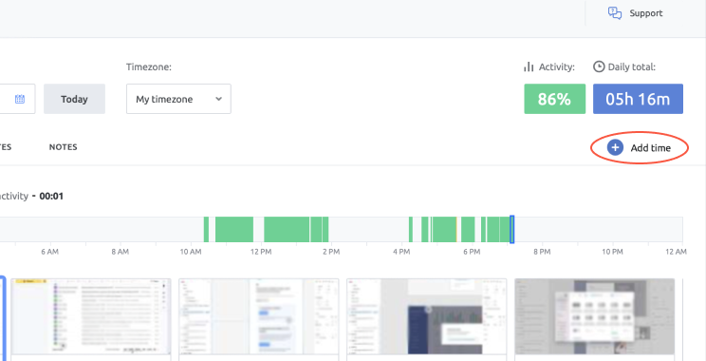Click the green activity block near 5 PM
Screen dimensions: 706x361
(x=444, y=229)
